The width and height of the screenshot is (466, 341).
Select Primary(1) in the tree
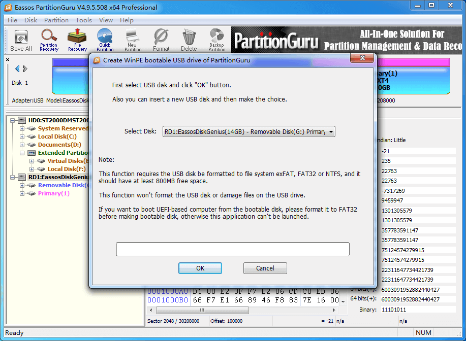(x=54, y=193)
